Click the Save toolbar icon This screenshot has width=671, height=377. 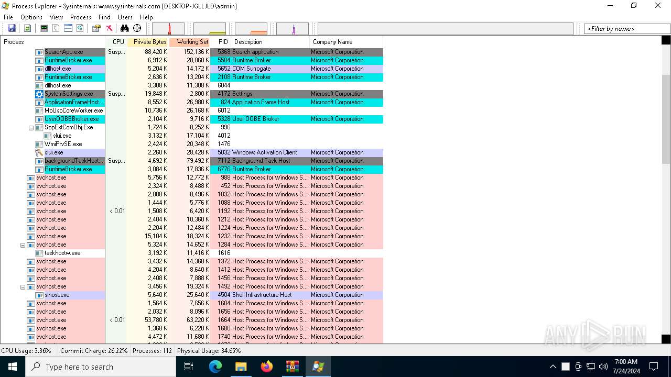[x=12, y=28]
